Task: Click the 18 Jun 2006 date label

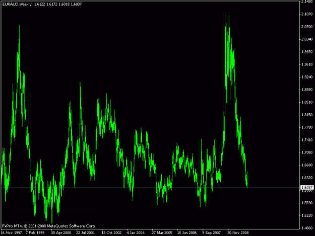Action: click(187, 232)
